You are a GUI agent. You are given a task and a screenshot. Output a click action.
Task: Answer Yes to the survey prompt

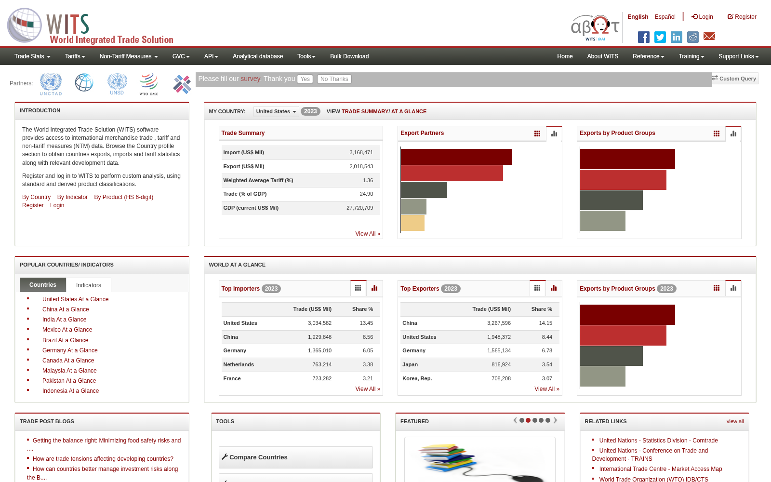coord(305,79)
